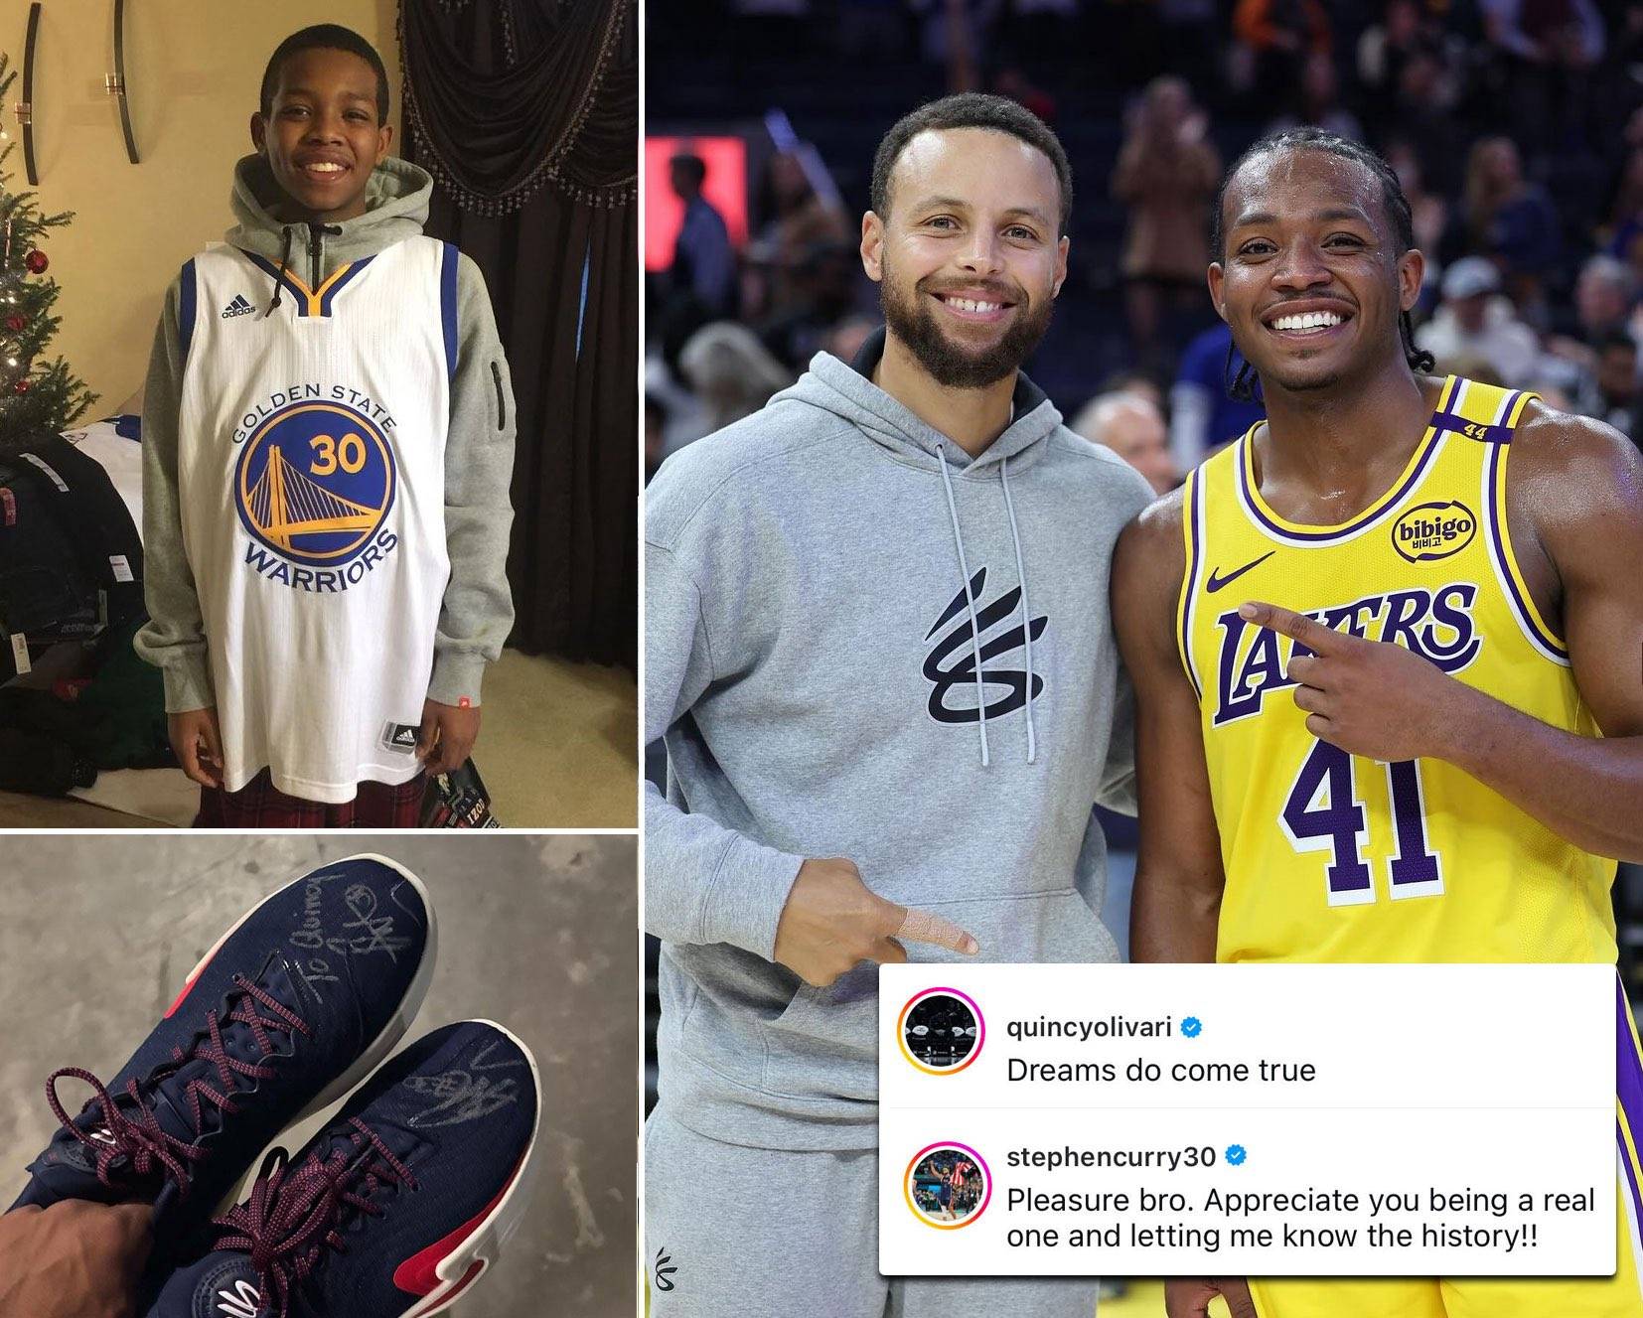Open quincyolivari username link
The height and width of the screenshot is (1318, 1643).
(1089, 1027)
